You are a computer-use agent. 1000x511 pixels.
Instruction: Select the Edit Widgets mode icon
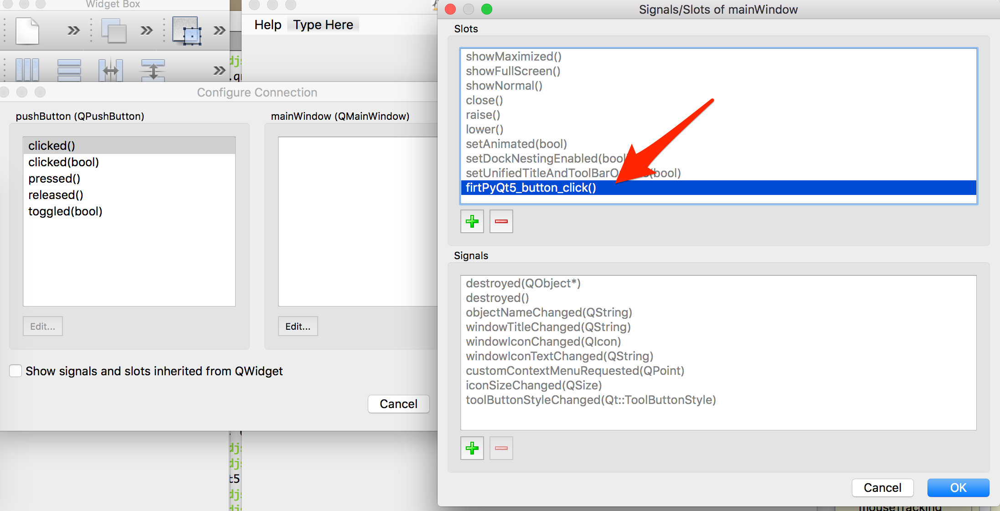pos(186,31)
